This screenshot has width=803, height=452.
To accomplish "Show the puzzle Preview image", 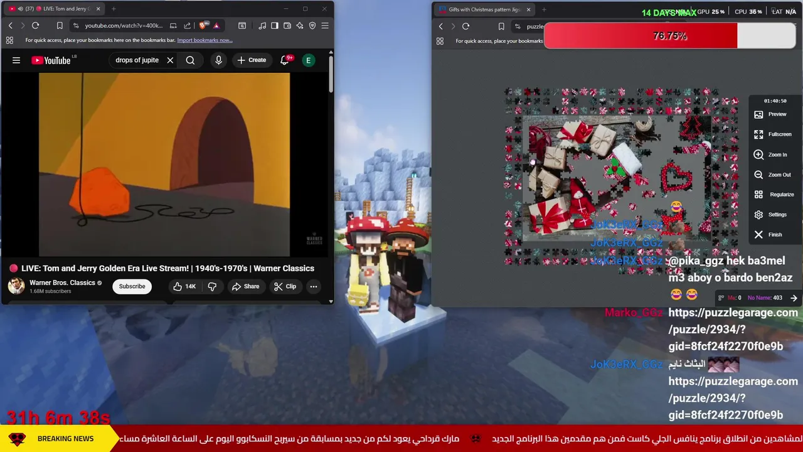I will point(771,114).
